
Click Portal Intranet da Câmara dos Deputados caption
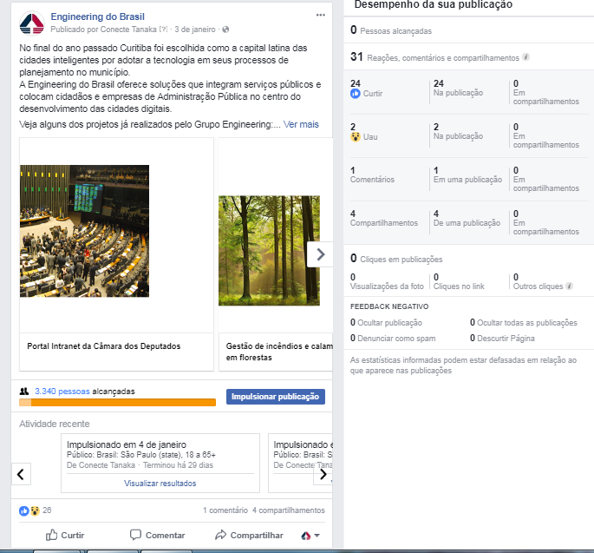click(104, 346)
